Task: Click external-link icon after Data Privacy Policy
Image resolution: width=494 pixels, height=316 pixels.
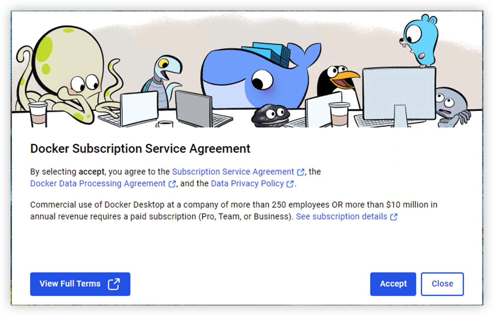Action: tap(290, 184)
